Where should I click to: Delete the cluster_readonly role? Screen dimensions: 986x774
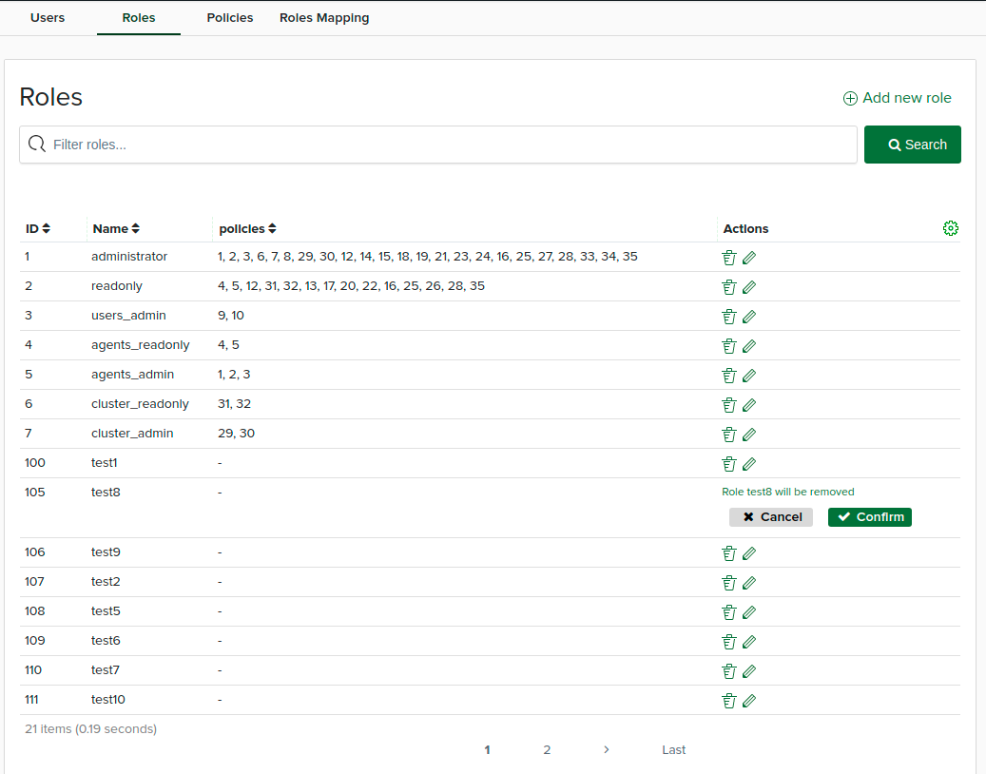(x=728, y=404)
